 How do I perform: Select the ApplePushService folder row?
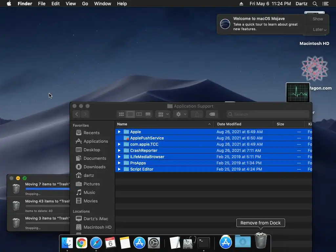213,138
